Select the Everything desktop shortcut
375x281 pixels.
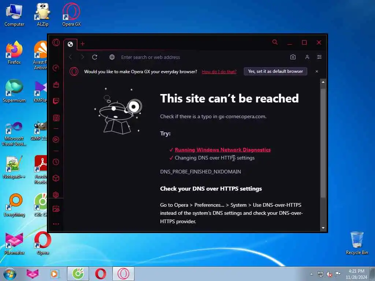tap(14, 205)
